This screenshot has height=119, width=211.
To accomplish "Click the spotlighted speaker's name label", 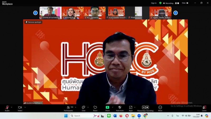I will pos(33,103).
